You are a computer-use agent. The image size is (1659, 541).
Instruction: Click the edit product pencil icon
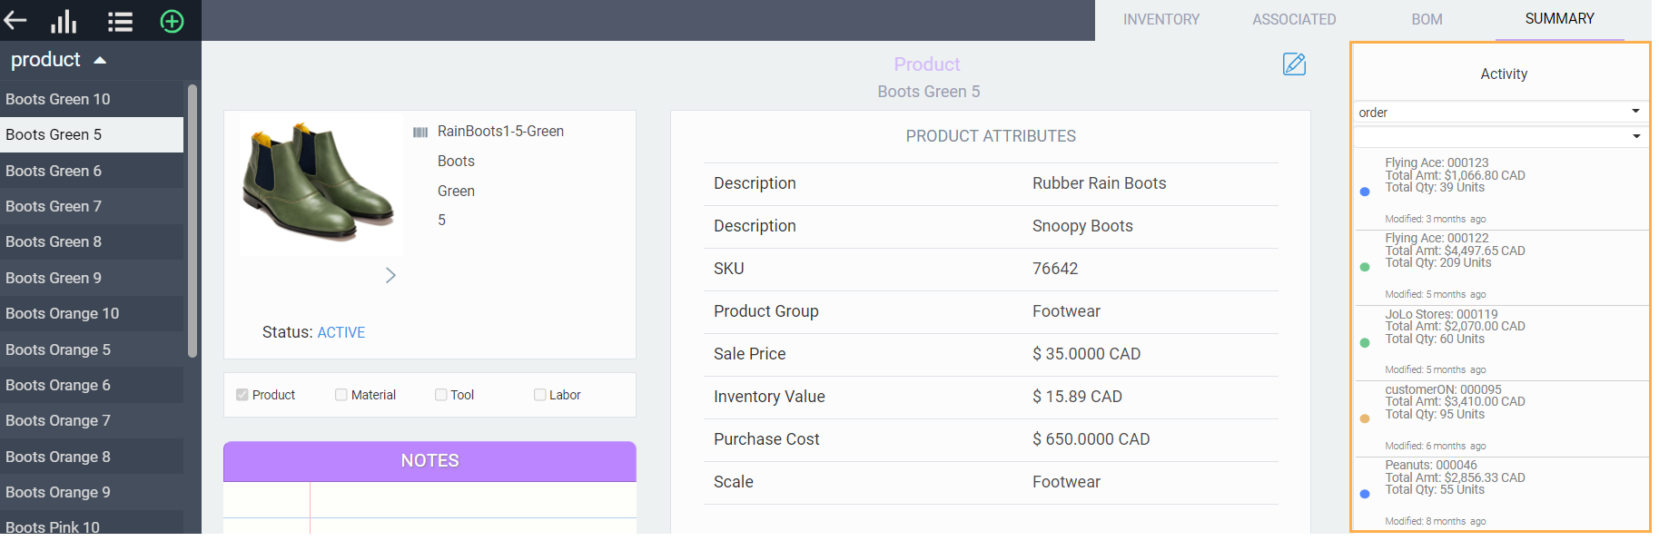tap(1294, 64)
